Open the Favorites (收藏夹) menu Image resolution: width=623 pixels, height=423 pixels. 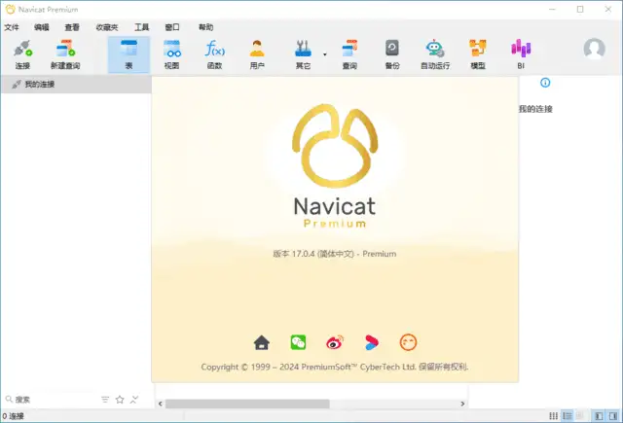tap(107, 27)
